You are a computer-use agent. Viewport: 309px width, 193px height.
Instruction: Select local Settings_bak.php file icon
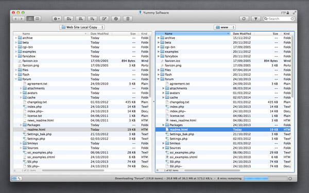[25, 134]
